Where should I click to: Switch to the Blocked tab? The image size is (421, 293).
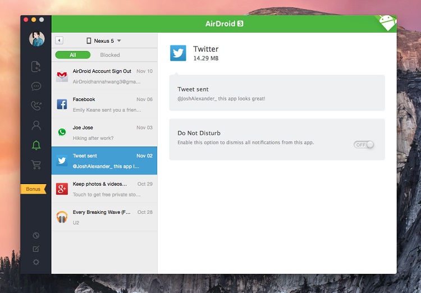click(110, 55)
